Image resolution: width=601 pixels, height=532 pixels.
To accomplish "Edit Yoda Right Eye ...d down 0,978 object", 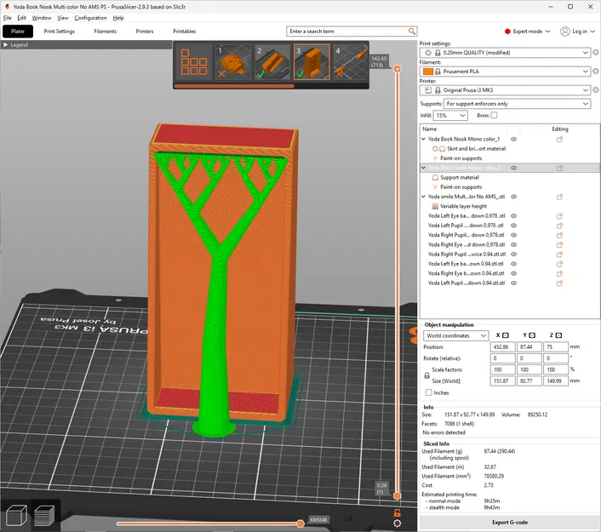I will (559, 244).
